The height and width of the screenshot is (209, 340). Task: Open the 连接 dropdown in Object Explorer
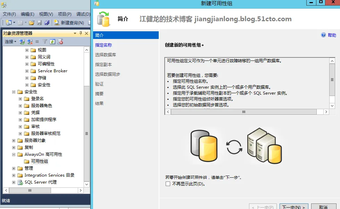[x=10, y=41]
